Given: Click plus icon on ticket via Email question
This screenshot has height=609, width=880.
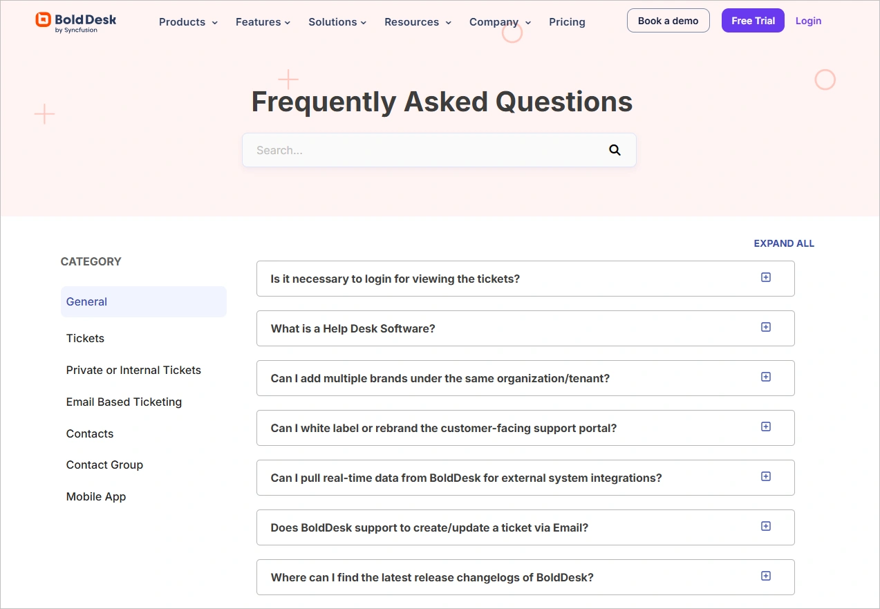Looking at the screenshot, I should pos(766,526).
